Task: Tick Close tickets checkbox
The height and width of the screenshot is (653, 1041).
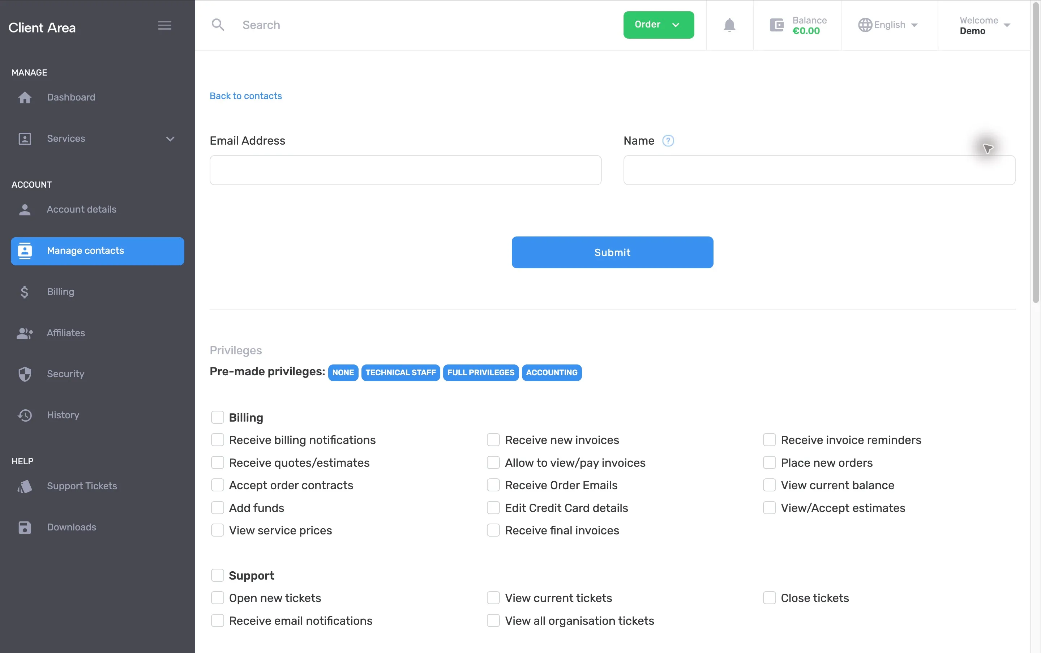Action: tap(769, 598)
